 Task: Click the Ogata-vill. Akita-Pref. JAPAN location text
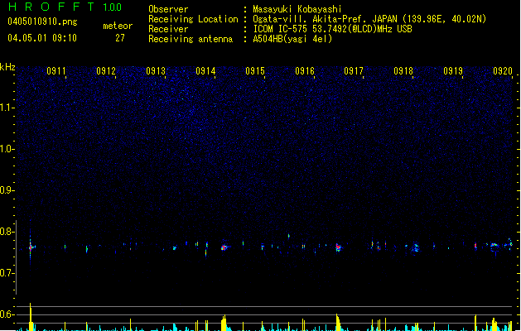click(x=369, y=19)
